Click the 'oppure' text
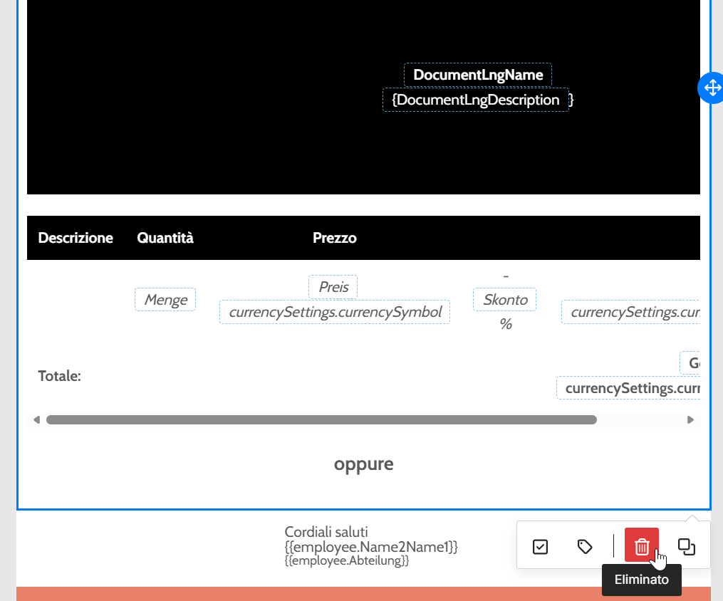This screenshot has width=723, height=601. (x=363, y=464)
